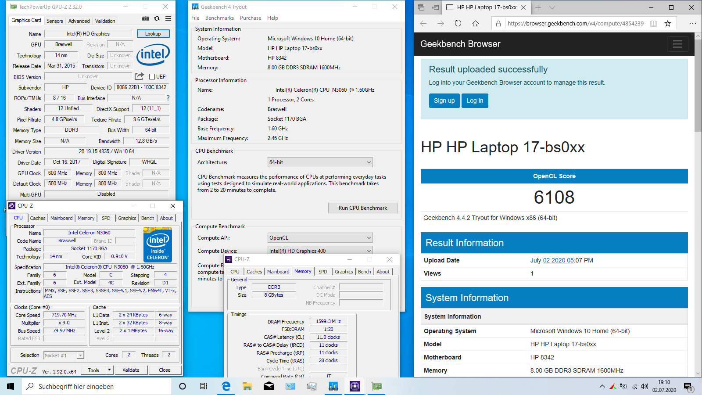Open the browser home page
This screenshot has height=395, width=702.
[476, 24]
